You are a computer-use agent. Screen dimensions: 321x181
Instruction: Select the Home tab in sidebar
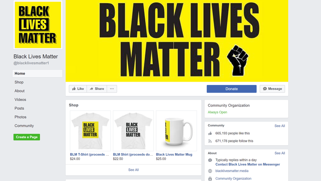pyautogui.click(x=37, y=74)
